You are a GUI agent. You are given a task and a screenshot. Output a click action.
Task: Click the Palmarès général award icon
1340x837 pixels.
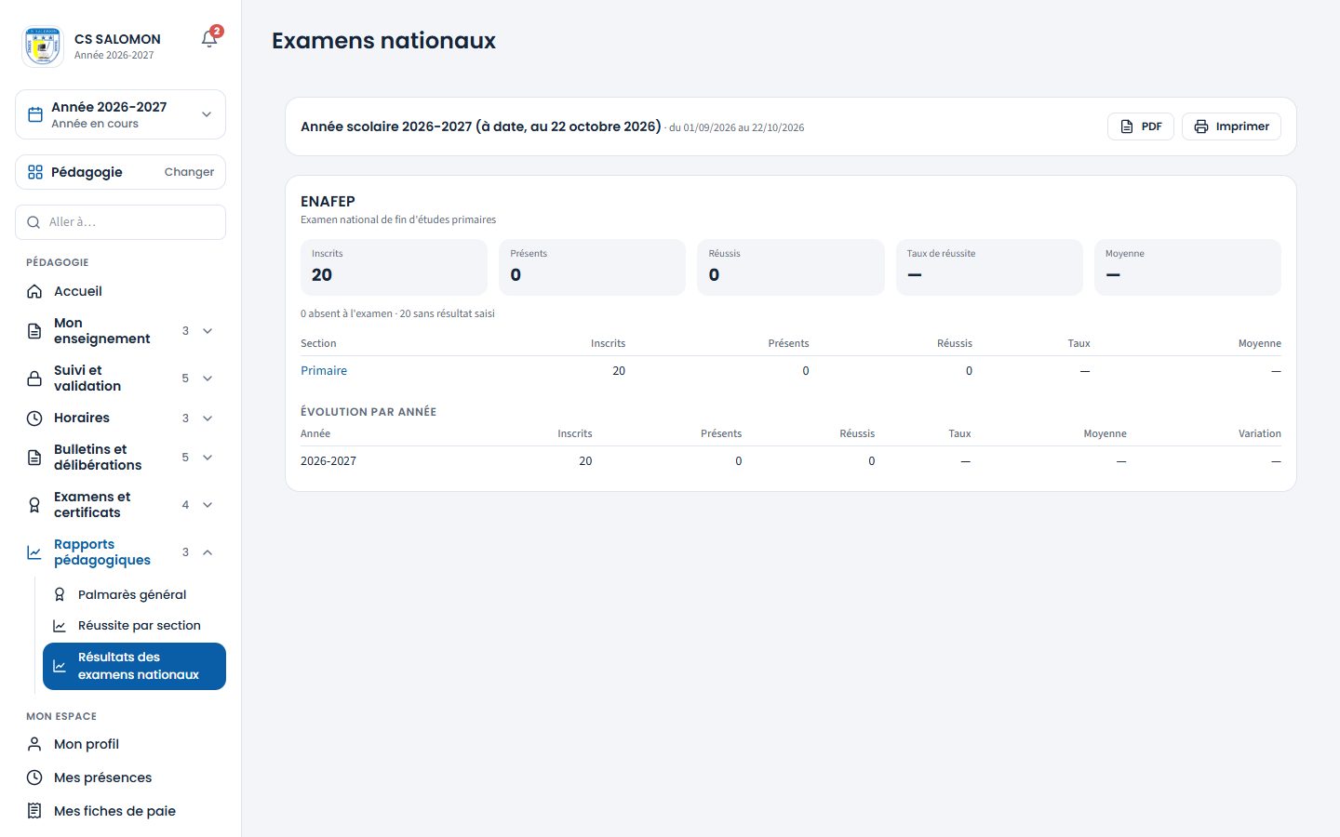[60, 594]
